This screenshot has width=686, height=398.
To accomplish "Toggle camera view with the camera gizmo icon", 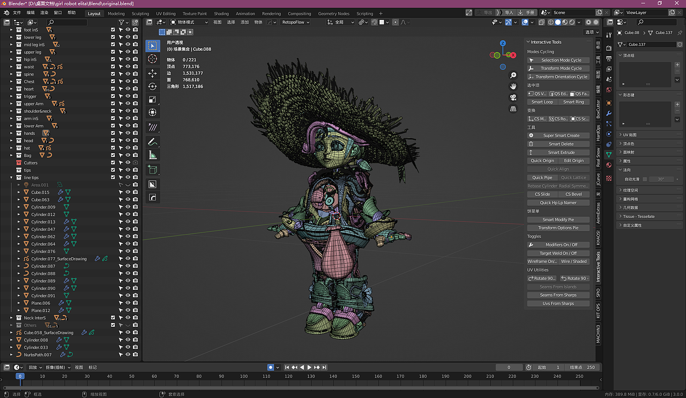I will tap(513, 97).
